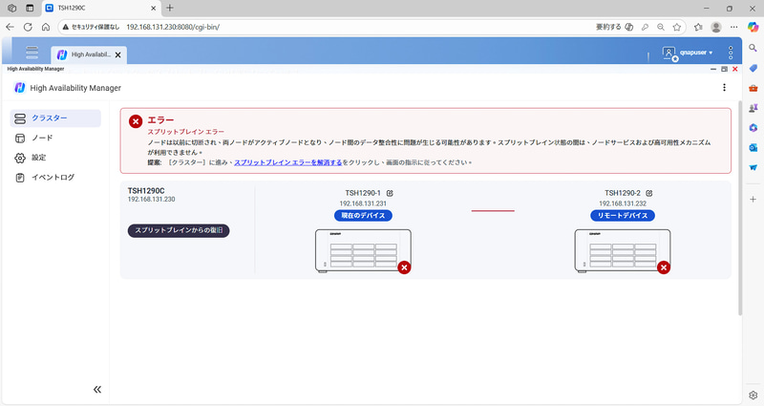Add page to favorites with star icon
The image size is (764, 406).
coord(677,27)
